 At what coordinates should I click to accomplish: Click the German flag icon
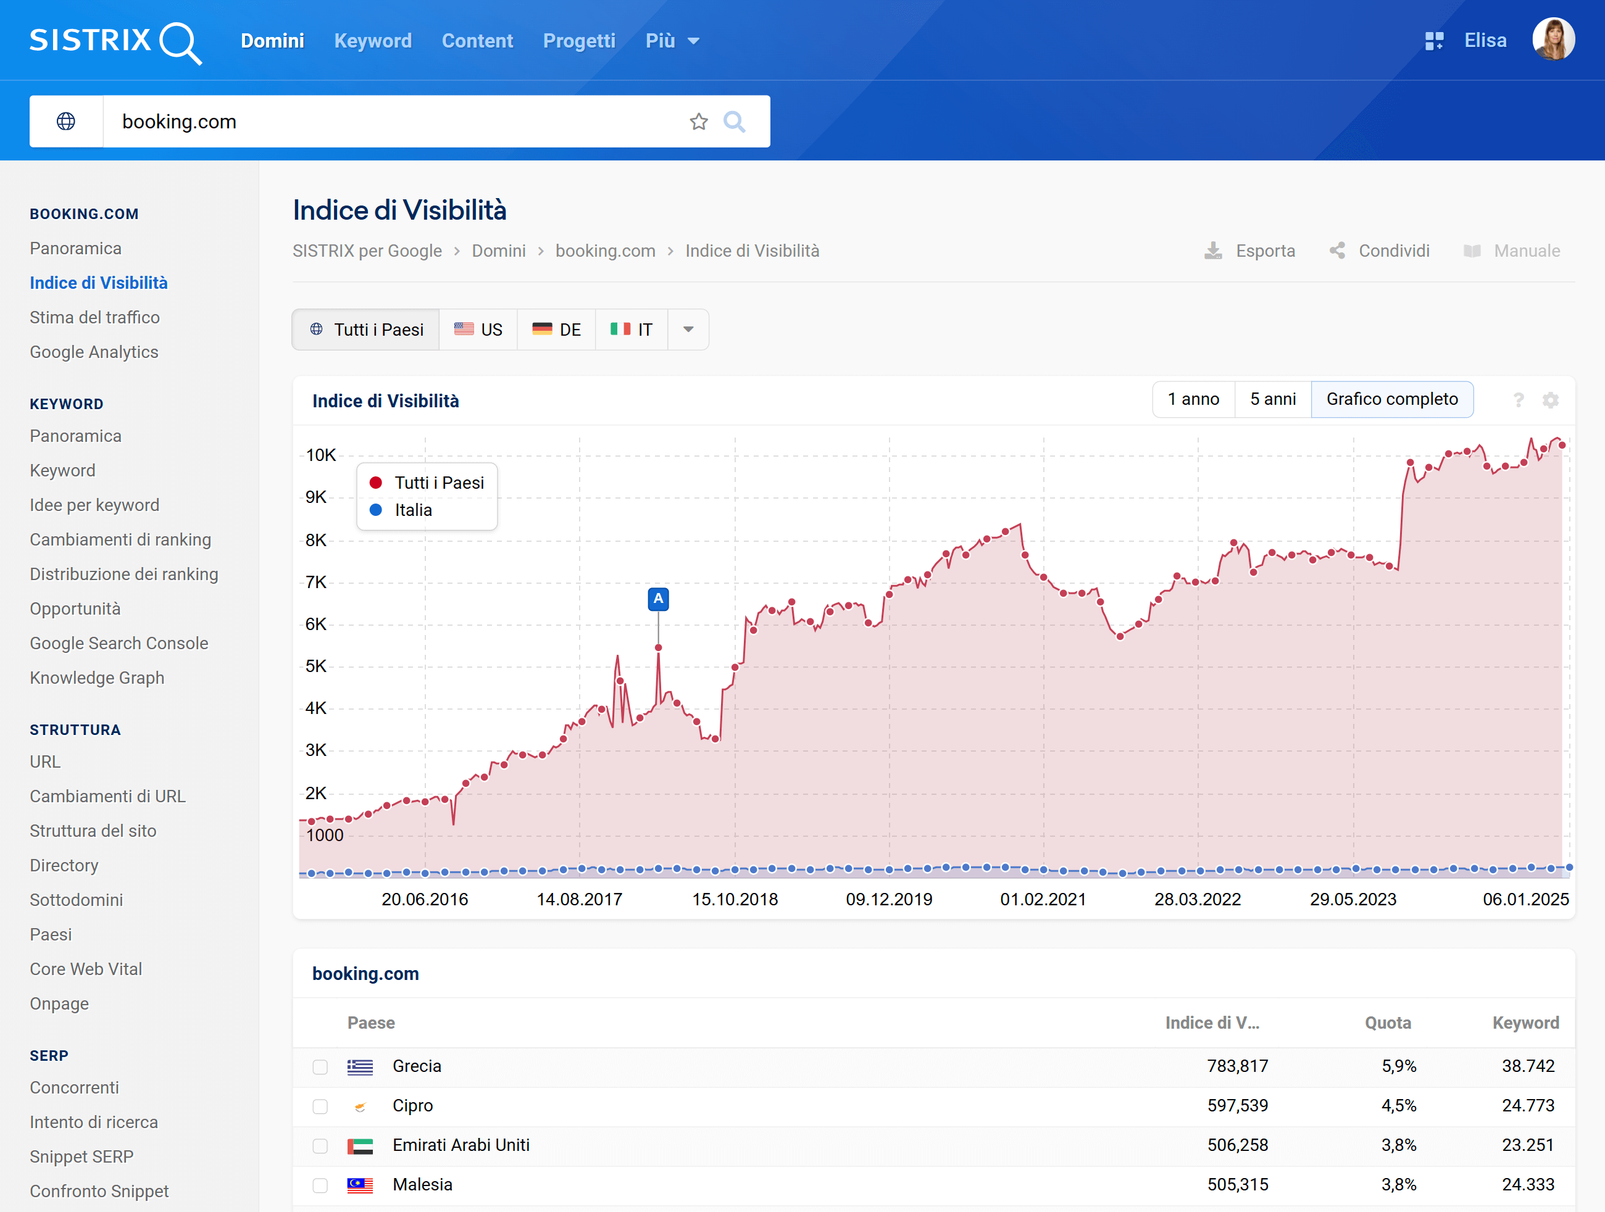click(x=542, y=330)
